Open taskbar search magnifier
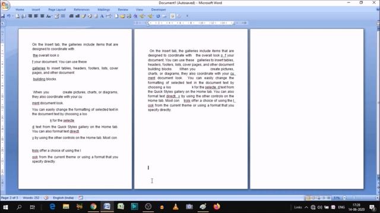 coord(19,207)
